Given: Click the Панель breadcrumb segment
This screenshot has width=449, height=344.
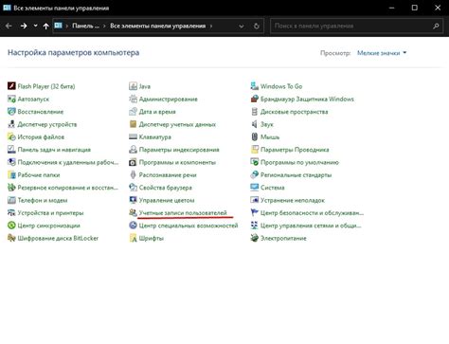Looking at the screenshot, I should tap(85, 26).
